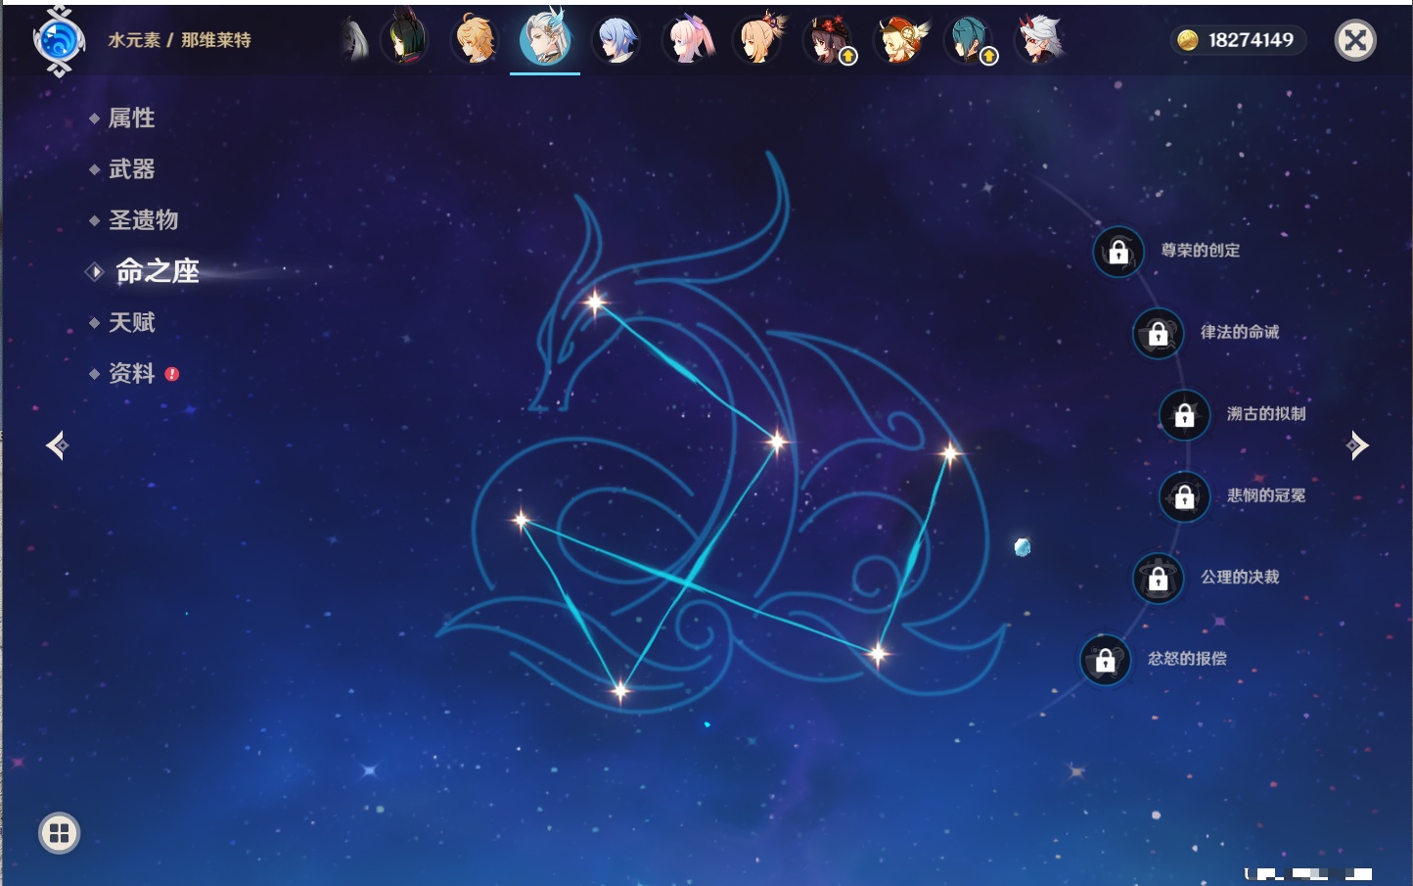
Task: Select the teal-haired character avatar with upgrade badge
Action: pyautogui.click(x=970, y=40)
